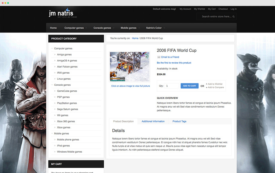Open the Product Description tab
The height and width of the screenshot is (173, 275).
click(x=123, y=121)
